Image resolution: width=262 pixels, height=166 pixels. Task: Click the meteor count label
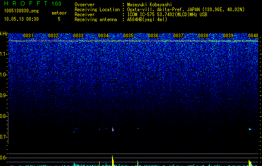coord(59,13)
